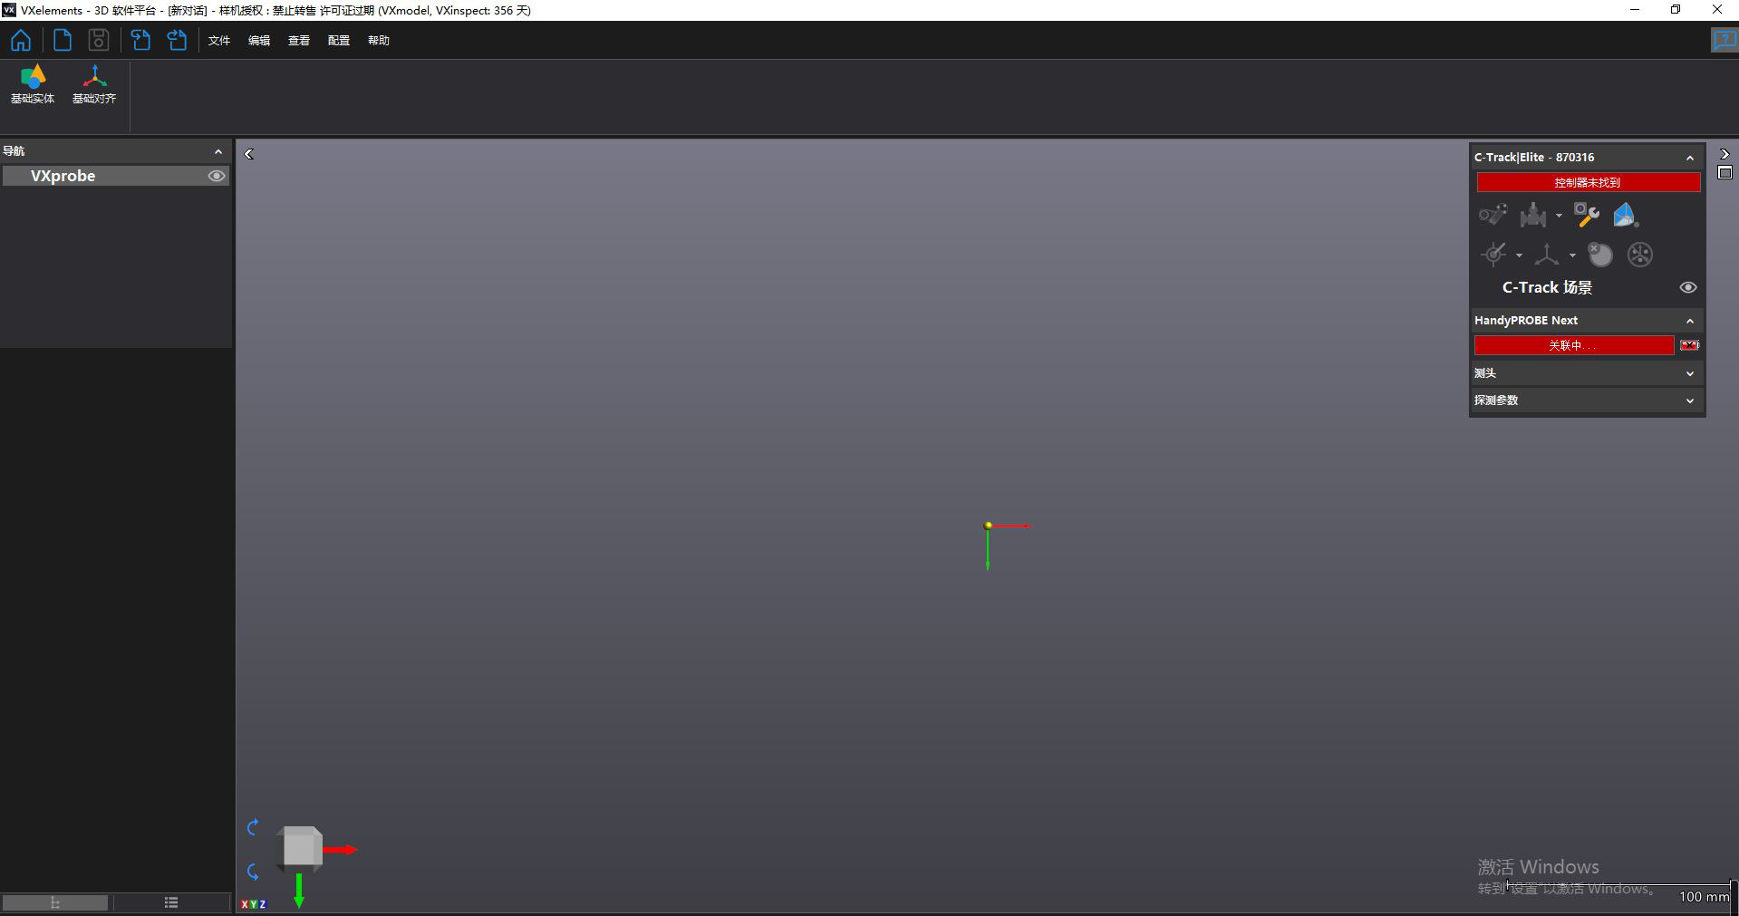1739x916 pixels.
Task: Click the VX application logo in title bar
Action: pyautogui.click(x=9, y=10)
